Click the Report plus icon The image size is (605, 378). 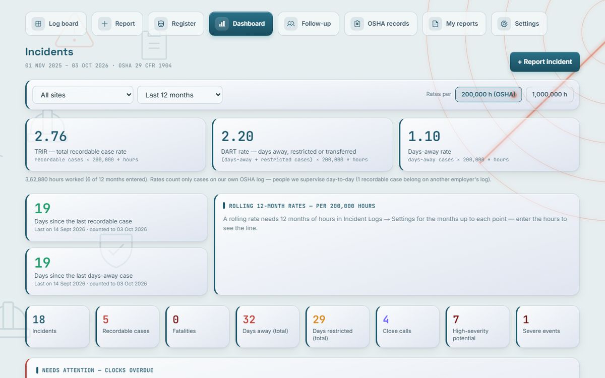click(104, 24)
